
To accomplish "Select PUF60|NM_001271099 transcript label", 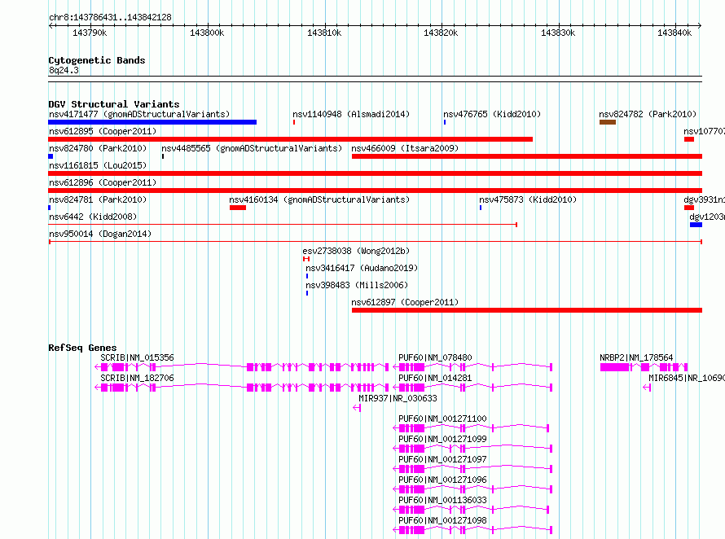I will tap(442, 439).
